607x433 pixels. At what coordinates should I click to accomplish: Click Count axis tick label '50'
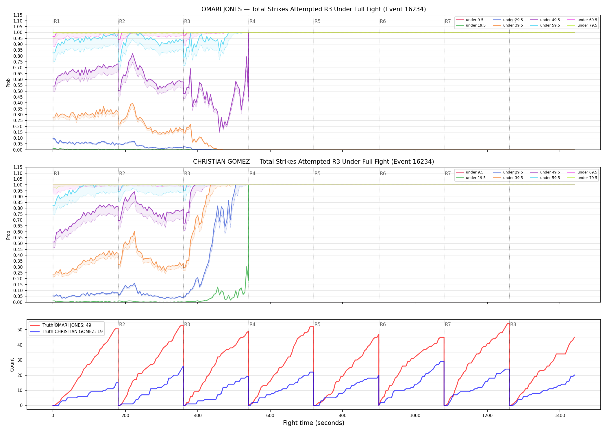(20, 330)
